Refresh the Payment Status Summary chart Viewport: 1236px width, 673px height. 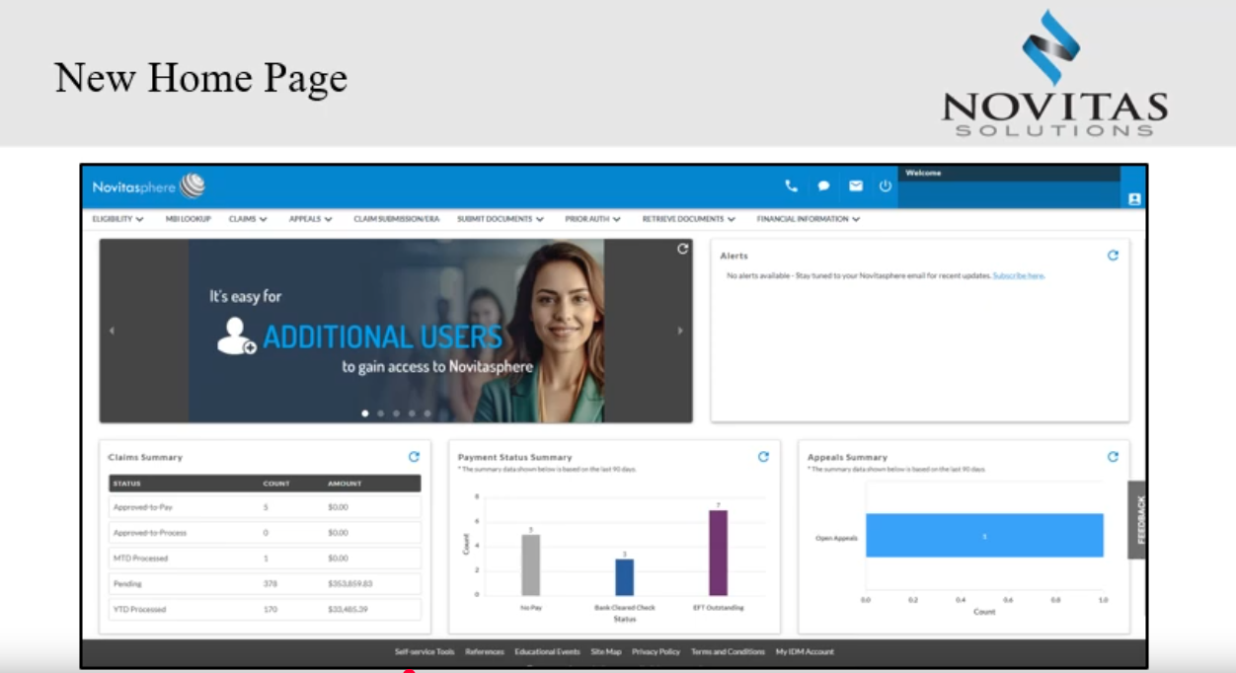(763, 457)
